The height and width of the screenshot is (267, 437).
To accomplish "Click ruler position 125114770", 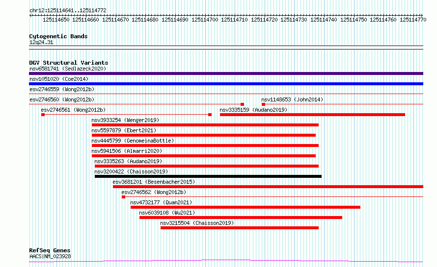I will pos(413,20).
